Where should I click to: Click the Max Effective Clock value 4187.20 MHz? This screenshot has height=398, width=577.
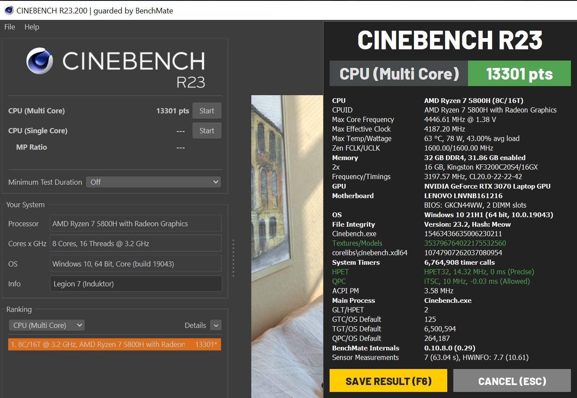pyautogui.click(x=445, y=129)
